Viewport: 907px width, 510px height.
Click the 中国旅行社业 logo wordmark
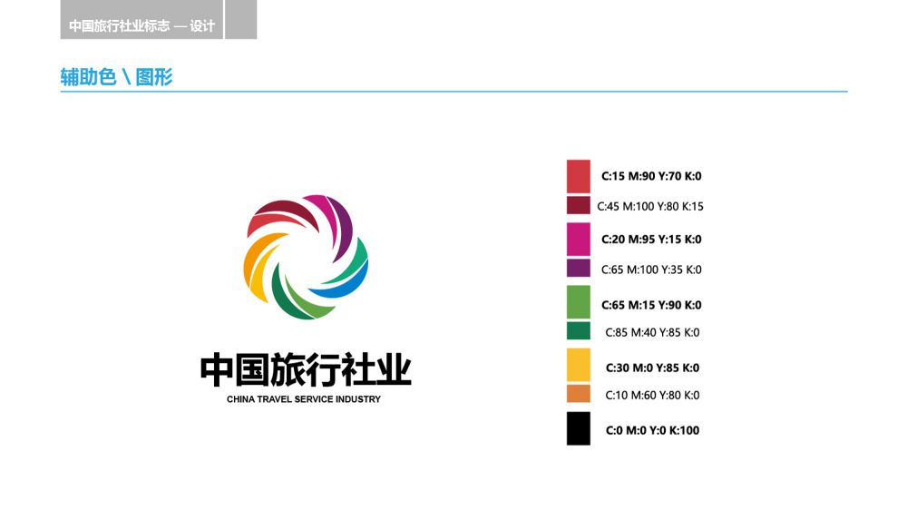tap(306, 369)
